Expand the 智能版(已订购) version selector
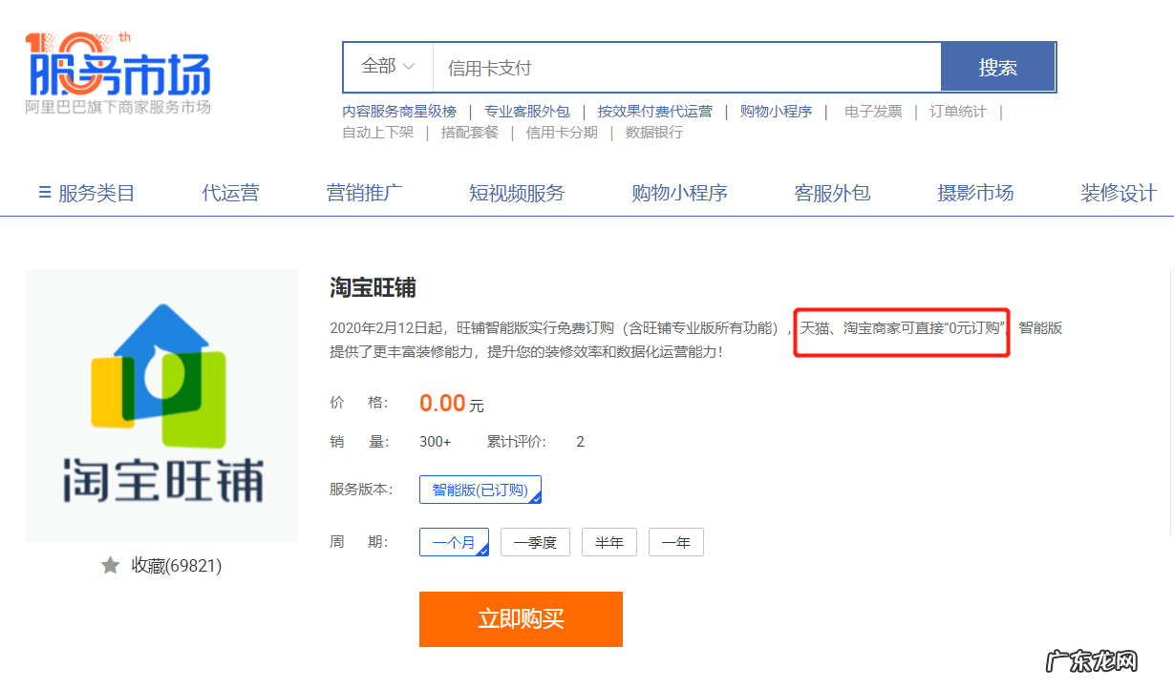The height and width of the screenshot is (689, 1174). [480, 489]
